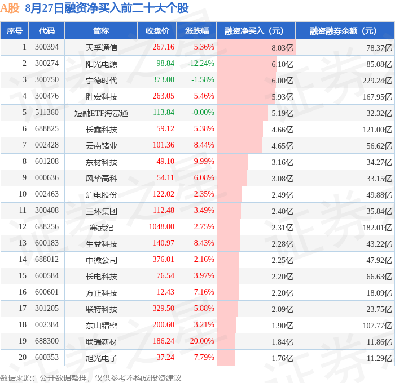Select the 收盘价 column header
Viewport: 395px width, 383px height.
157,30
